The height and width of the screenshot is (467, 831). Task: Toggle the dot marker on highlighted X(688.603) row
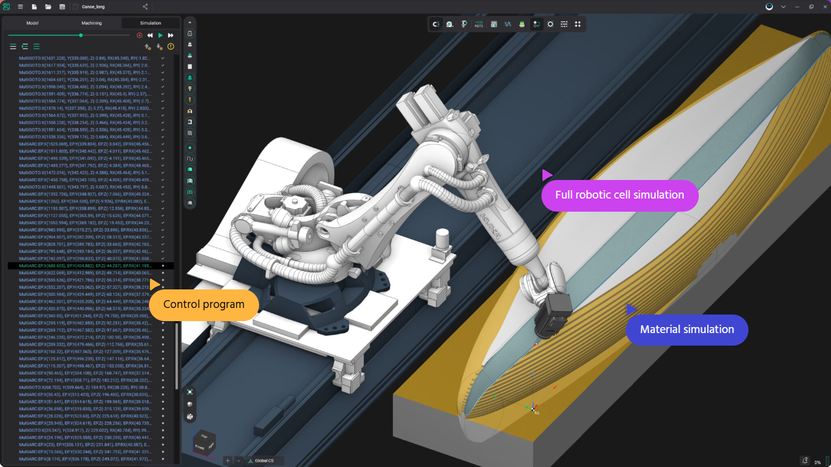pyautogui.click(x=163, y=265)
